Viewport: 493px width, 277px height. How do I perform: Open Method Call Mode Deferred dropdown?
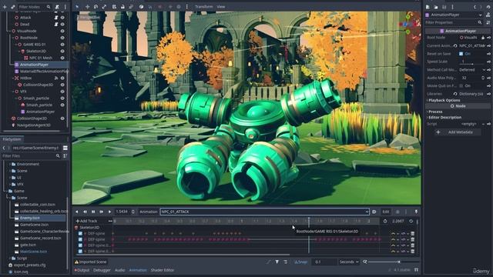click(x=472, y=70)
